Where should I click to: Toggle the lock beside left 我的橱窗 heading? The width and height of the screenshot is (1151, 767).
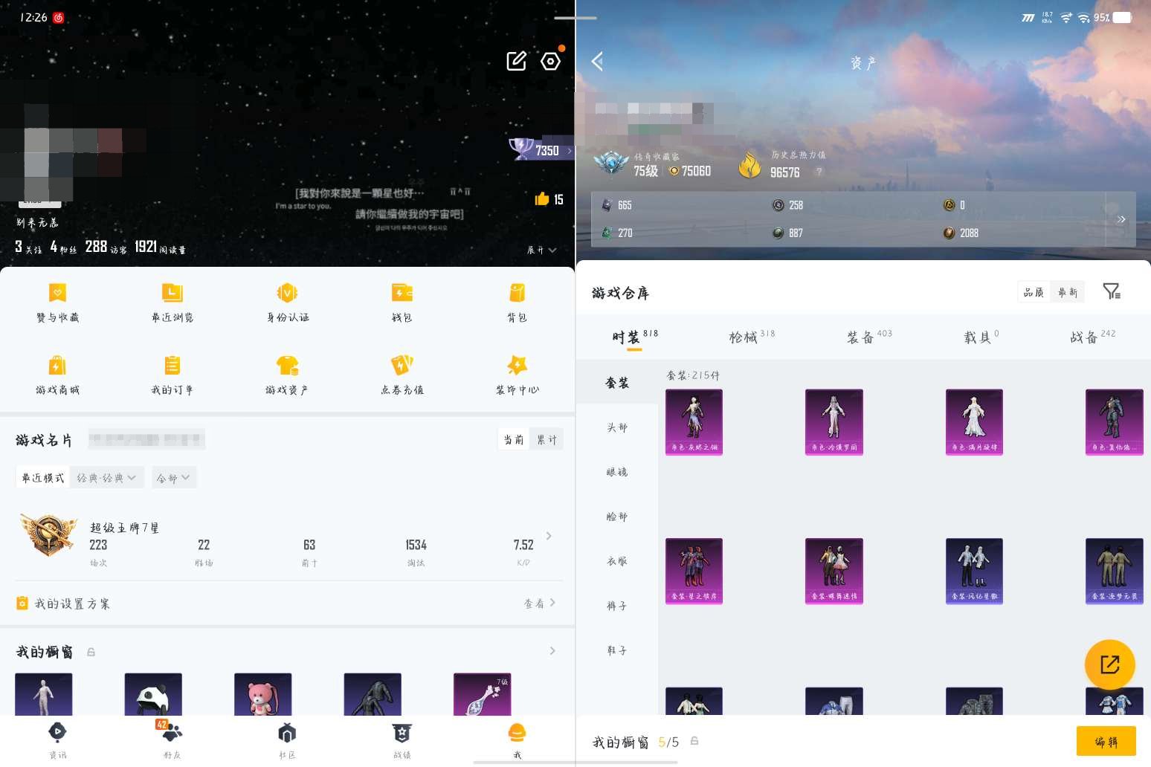(x=91, y=652)
